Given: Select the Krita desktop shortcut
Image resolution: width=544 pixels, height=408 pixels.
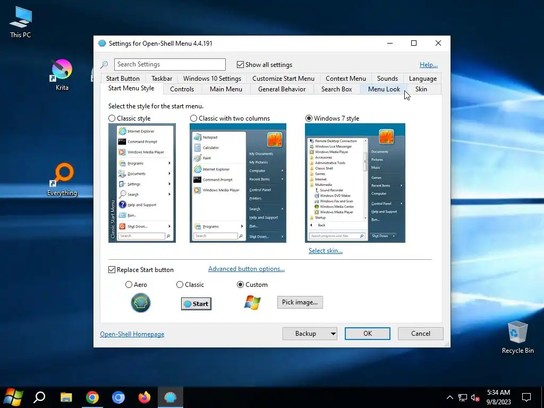Looking at the screenshot, I should (62, 74).
